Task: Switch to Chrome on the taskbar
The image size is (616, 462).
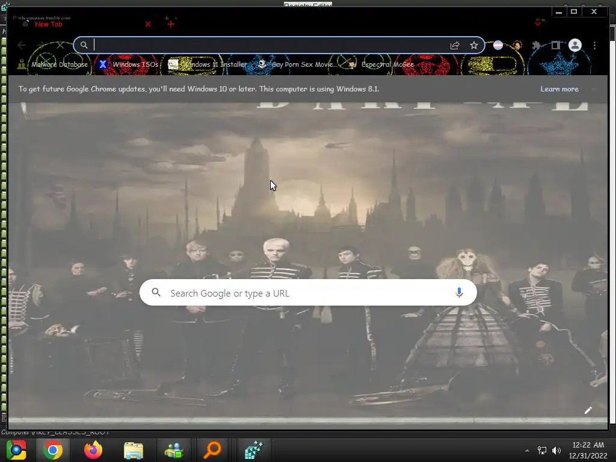Action: (53, 450)
